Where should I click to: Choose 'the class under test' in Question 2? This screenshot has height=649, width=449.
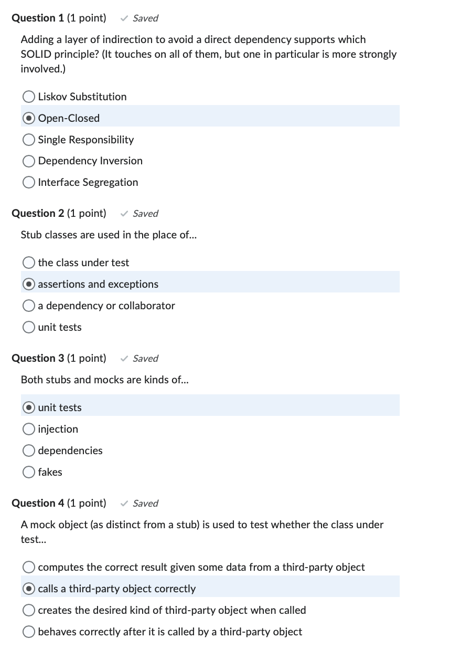[29, 262]
